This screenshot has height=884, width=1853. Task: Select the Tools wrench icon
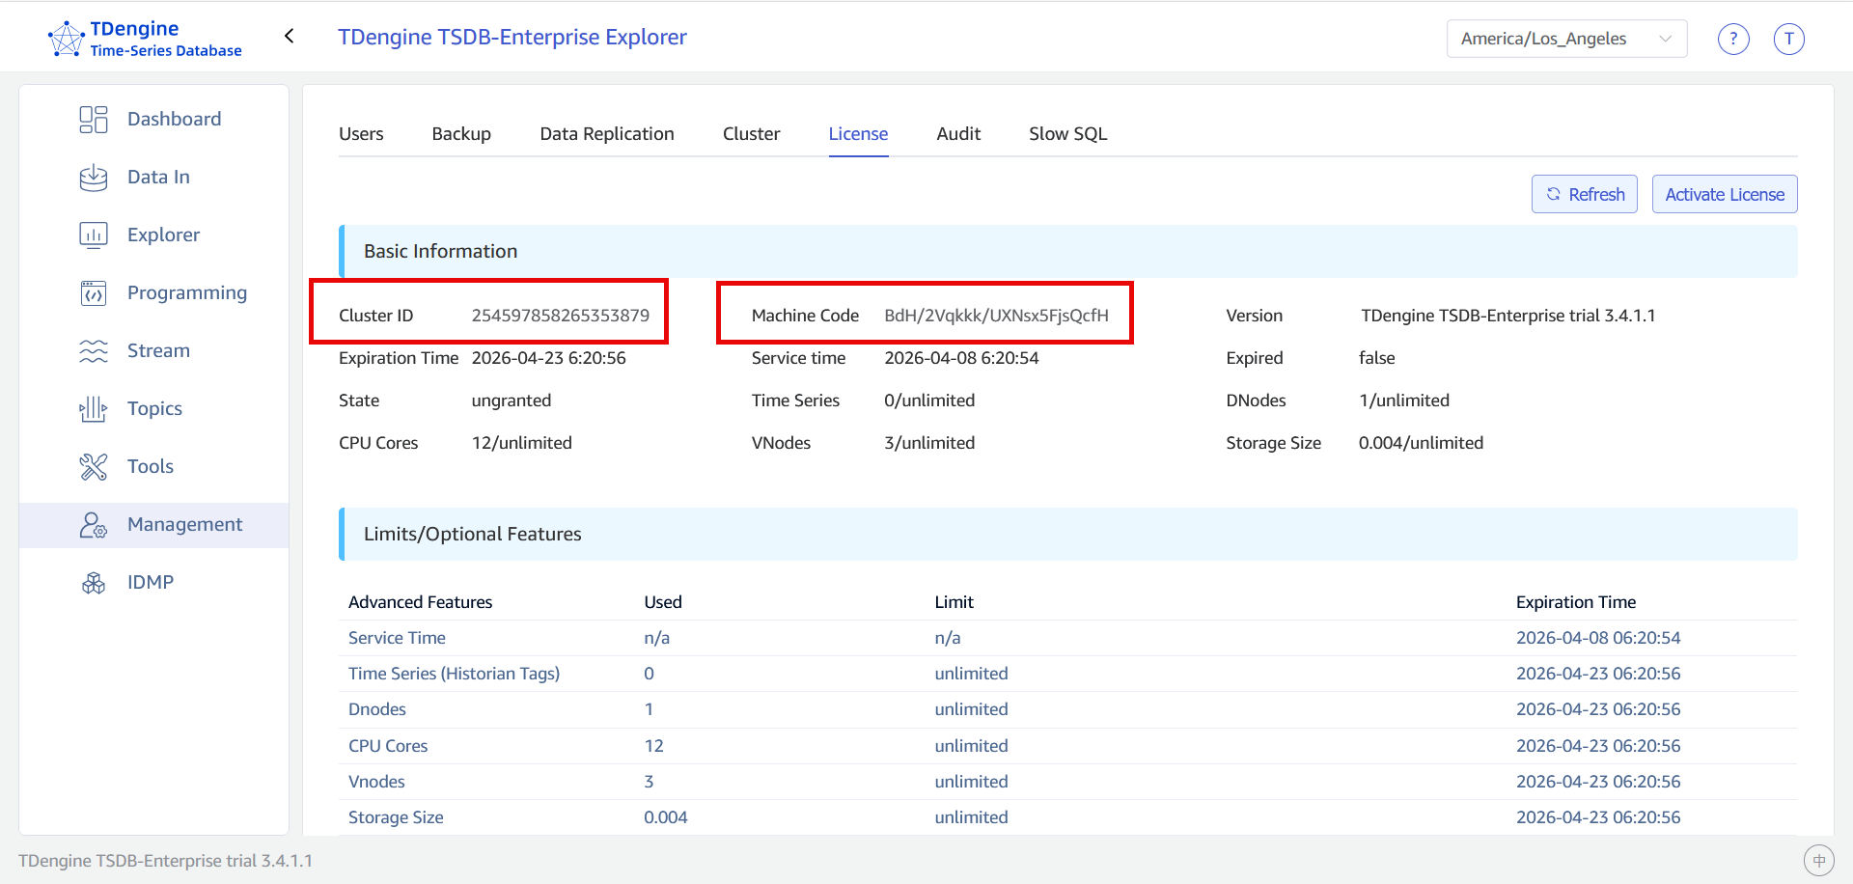[x=93, y=467]
